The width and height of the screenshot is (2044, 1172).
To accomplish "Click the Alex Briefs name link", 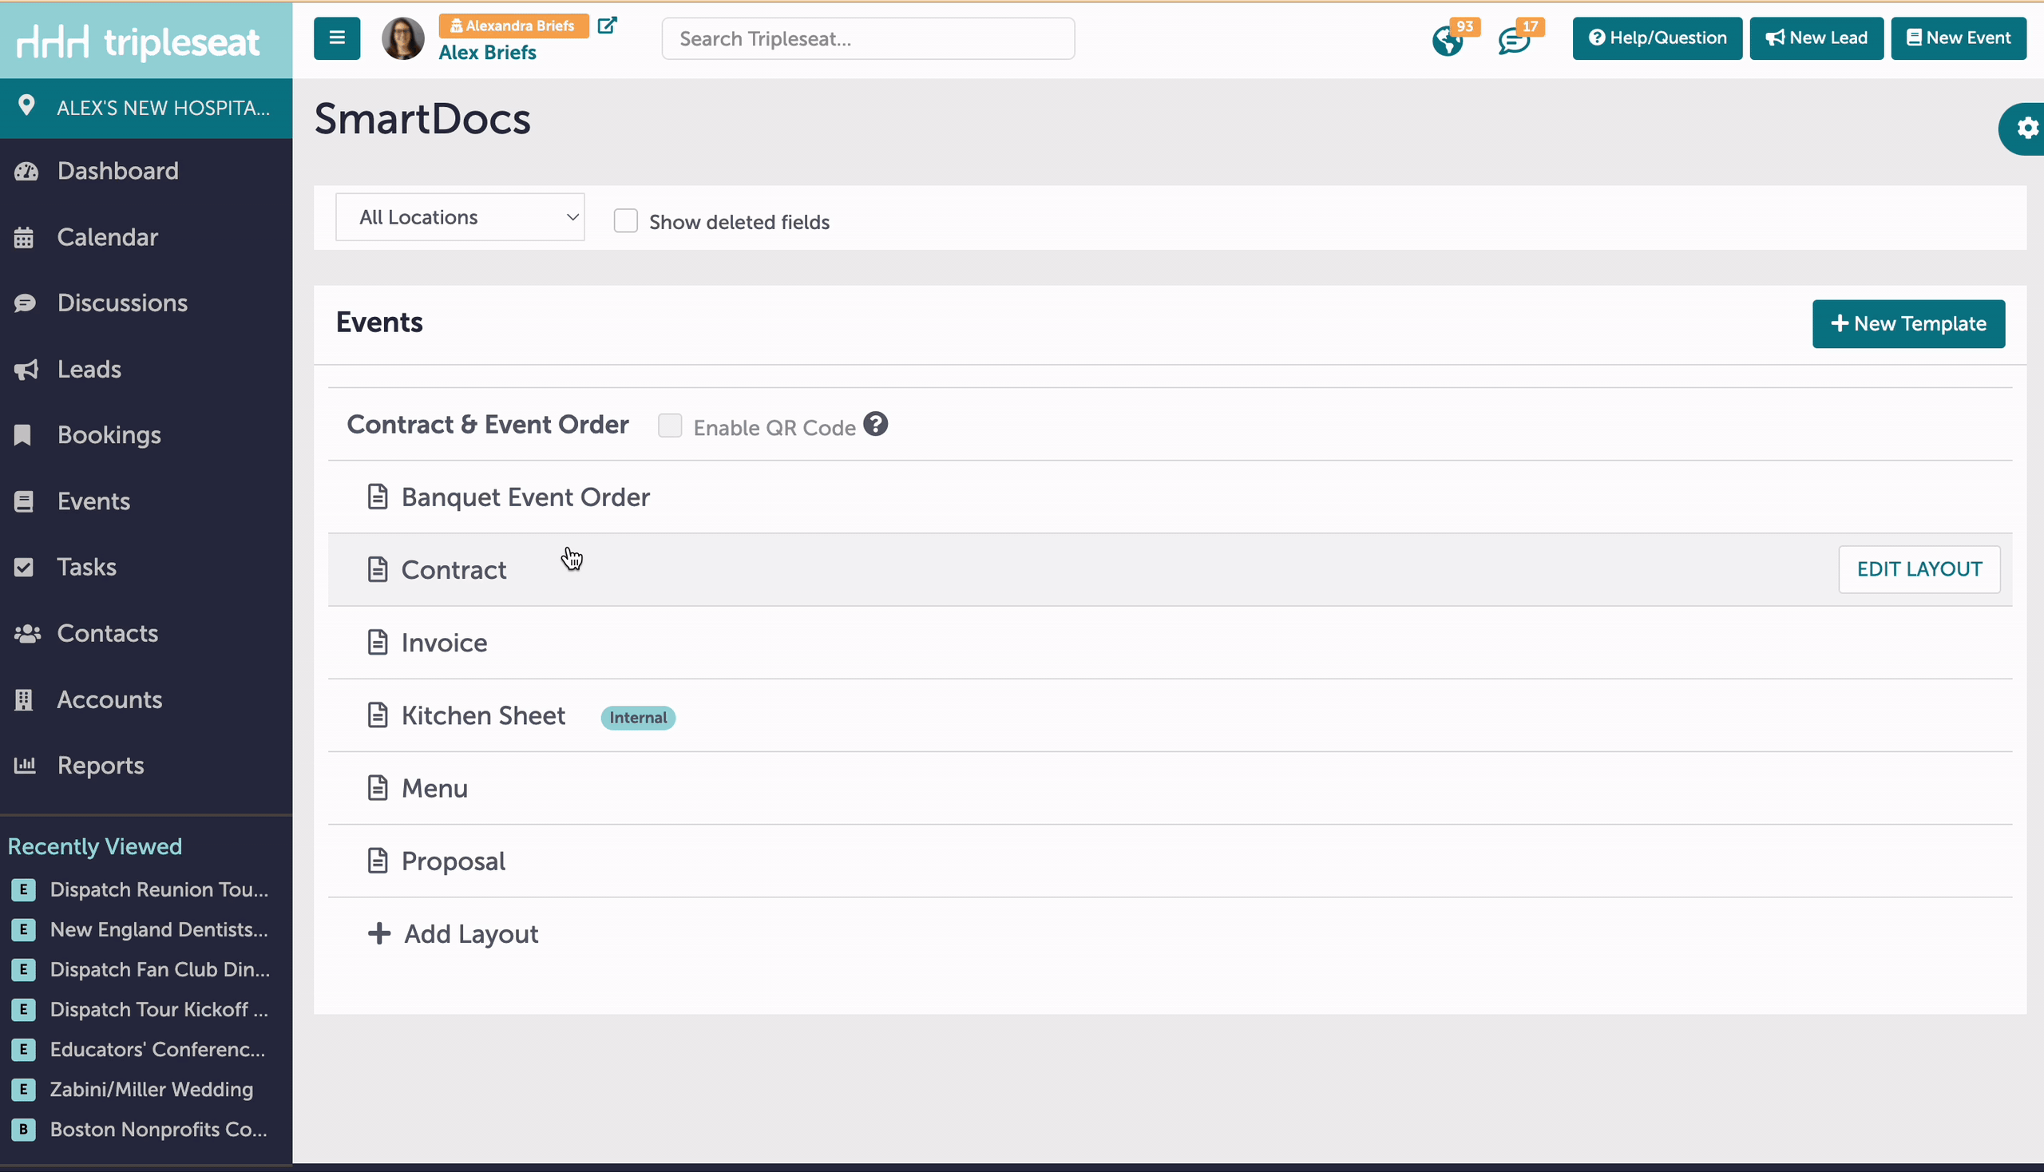I will (487, 53).
